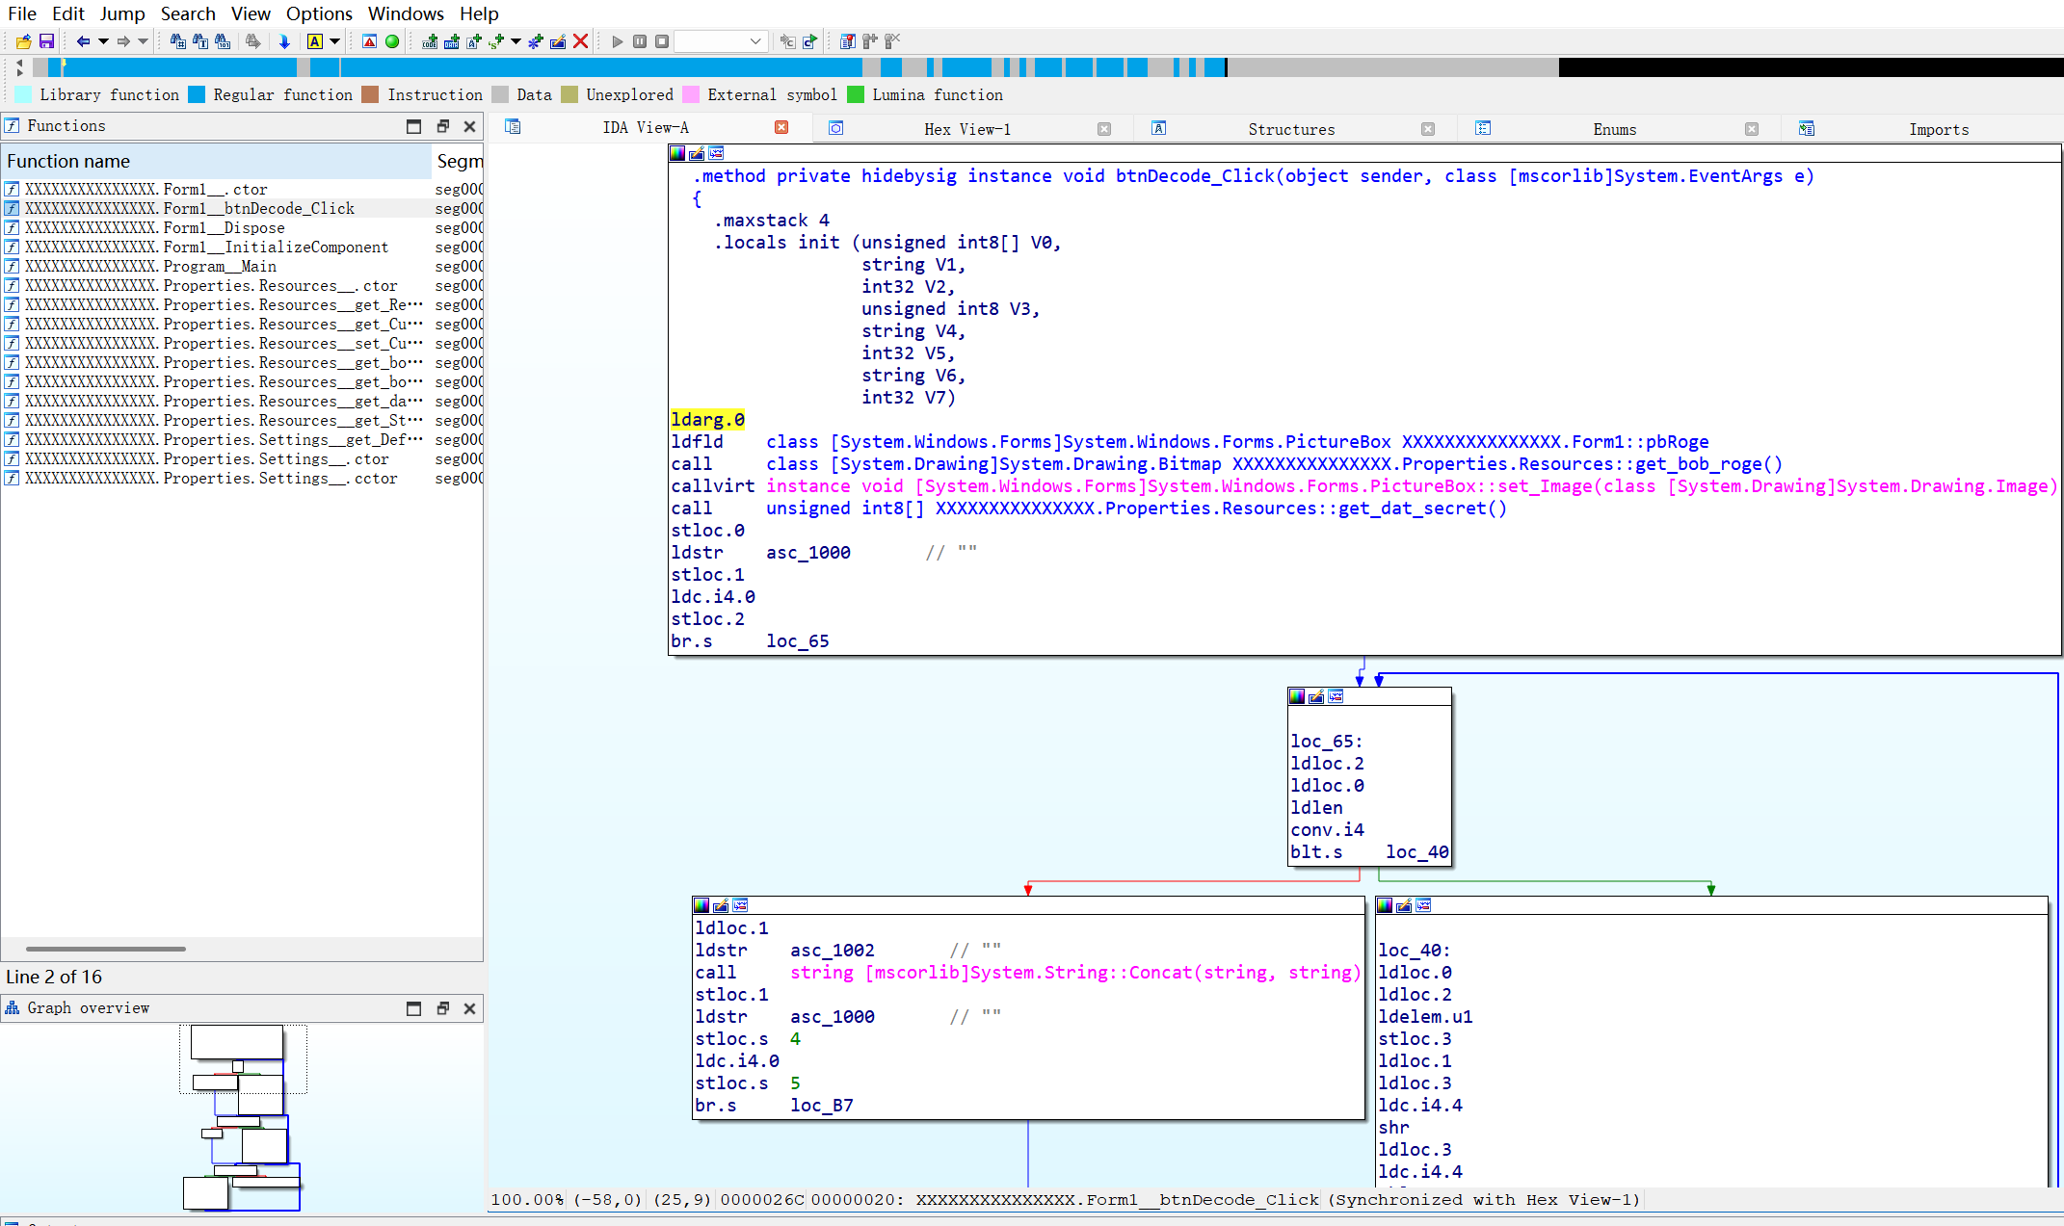This screenshot has height=1226, width=2064.
Task: Pause the debugger process
Action: pos(640,41)
